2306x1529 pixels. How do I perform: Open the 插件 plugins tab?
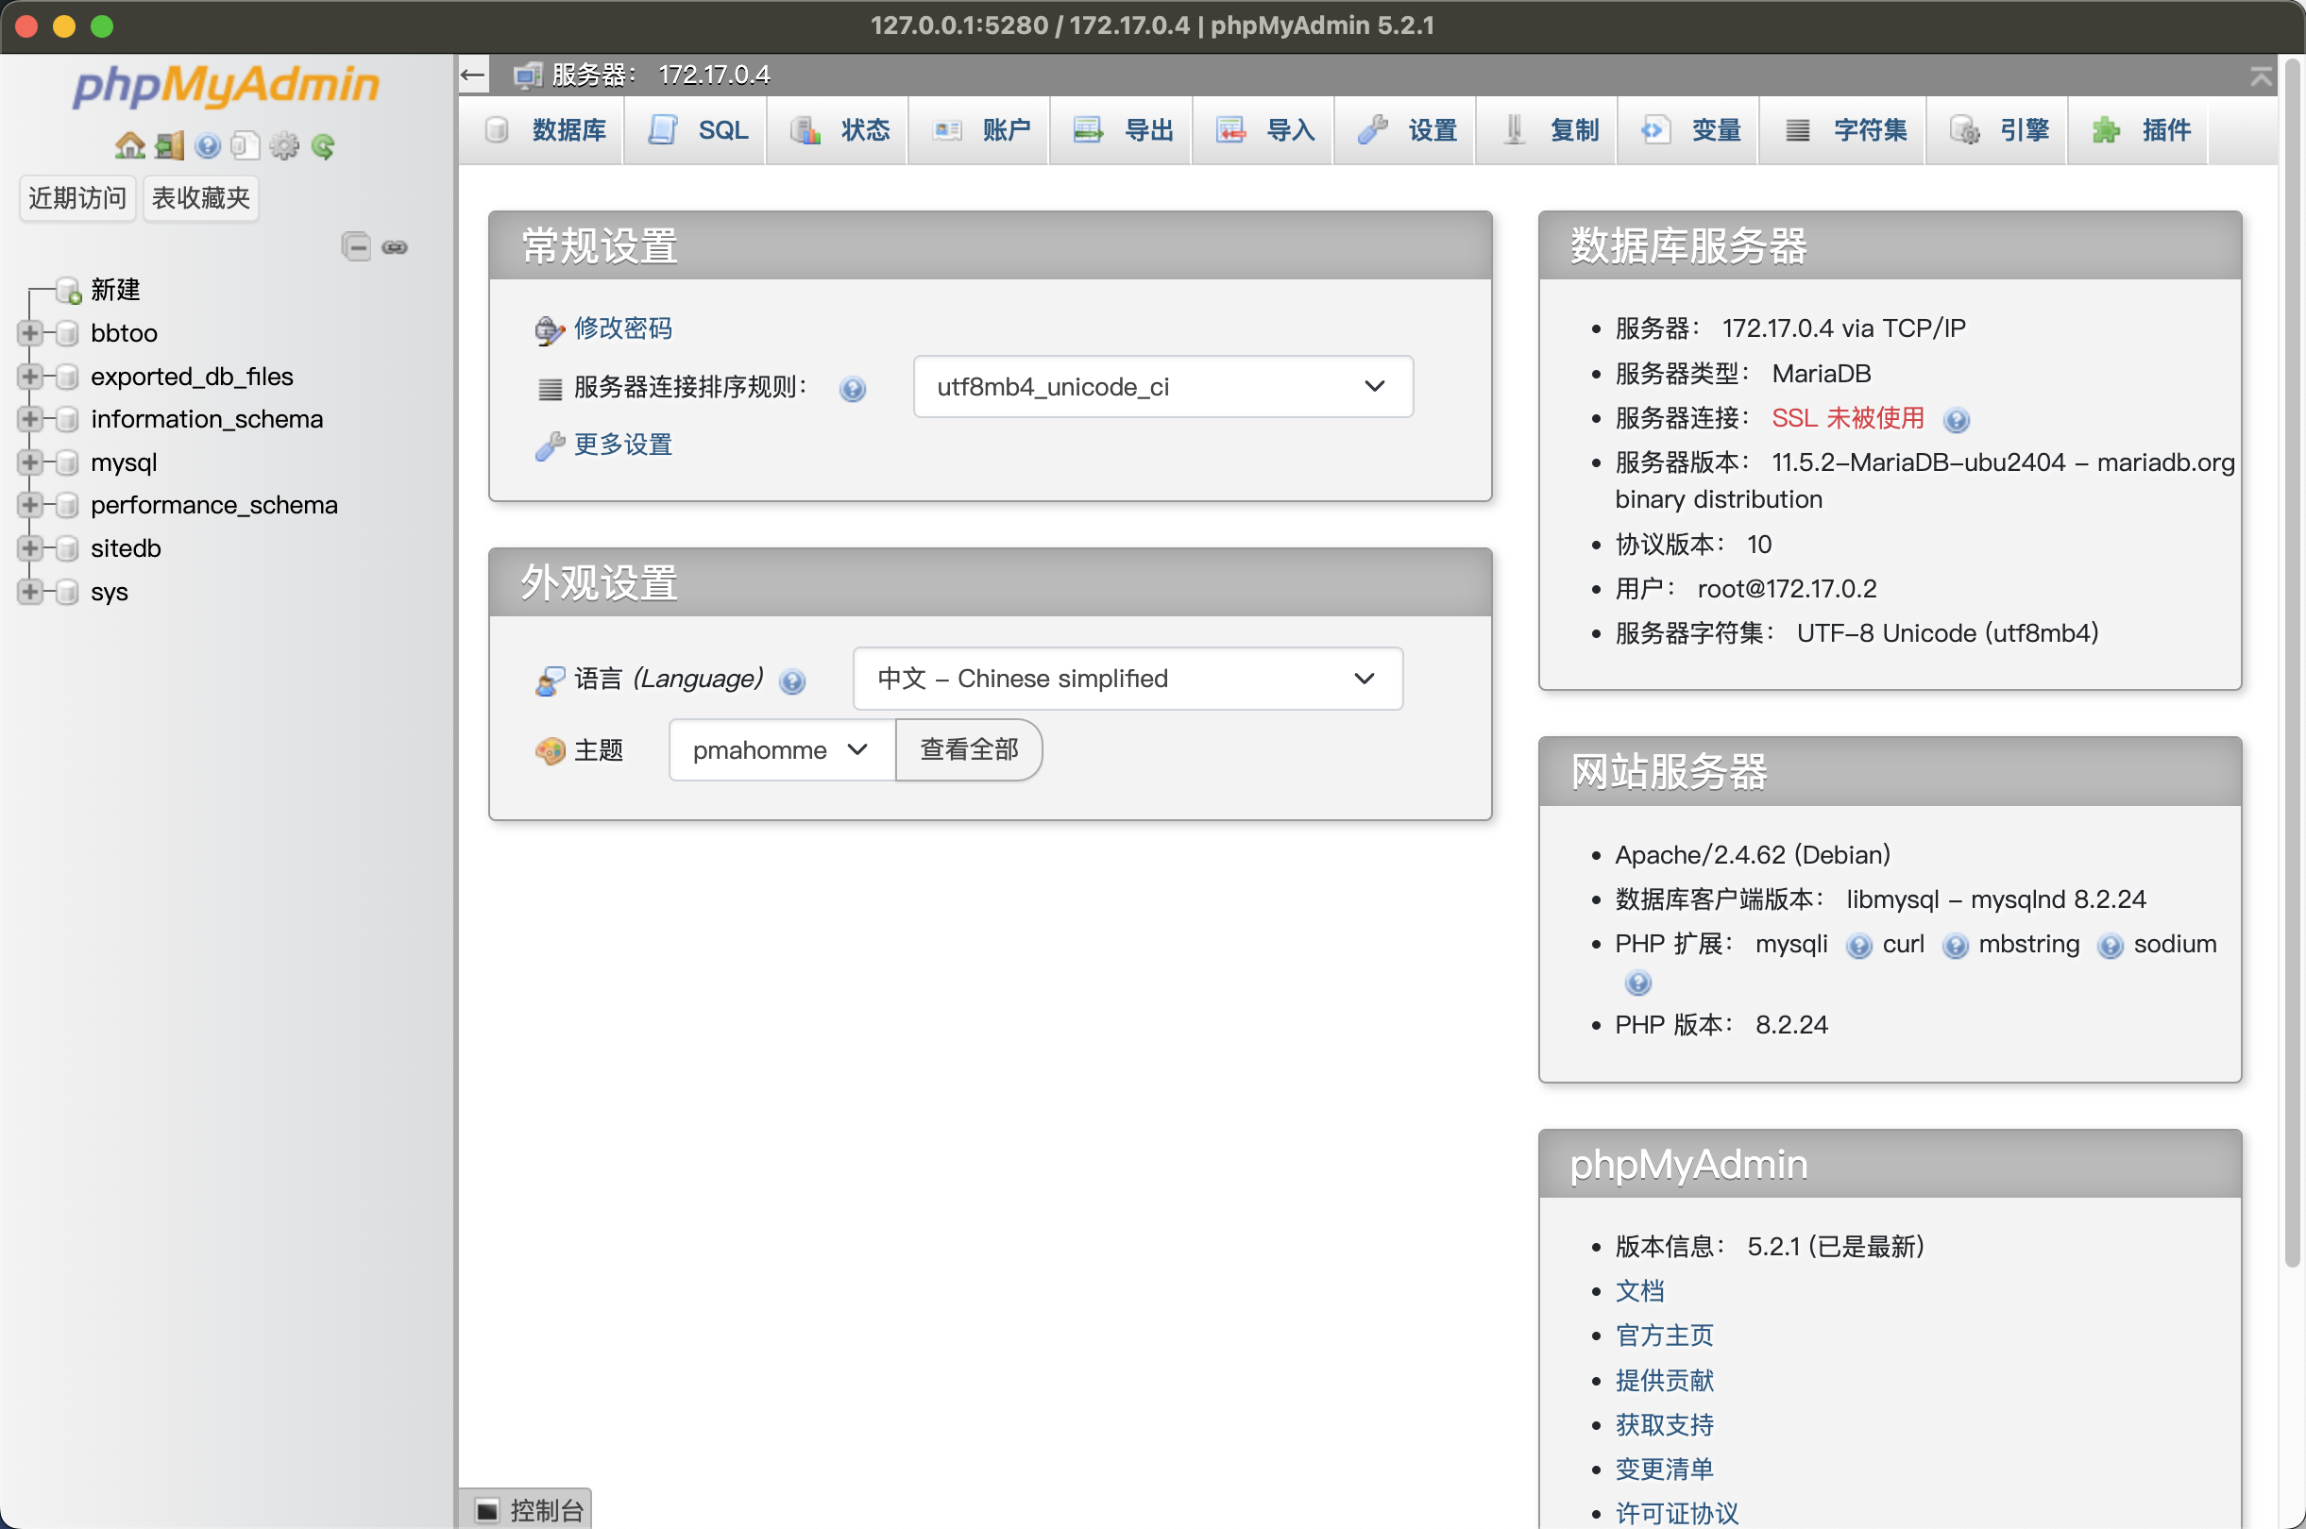coord(2140,129)
